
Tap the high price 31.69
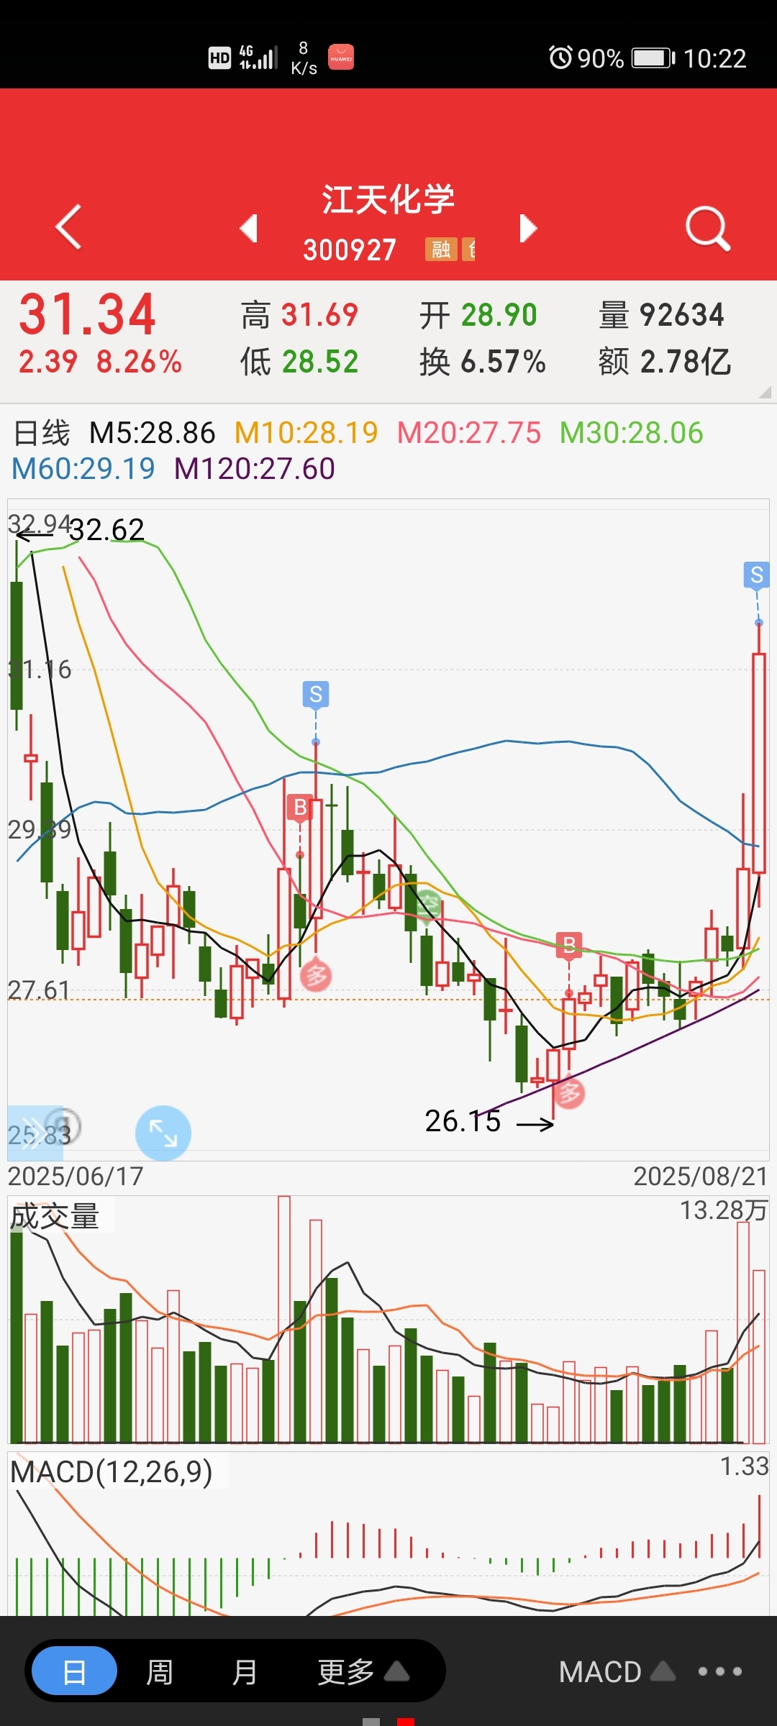click(319, 315)
